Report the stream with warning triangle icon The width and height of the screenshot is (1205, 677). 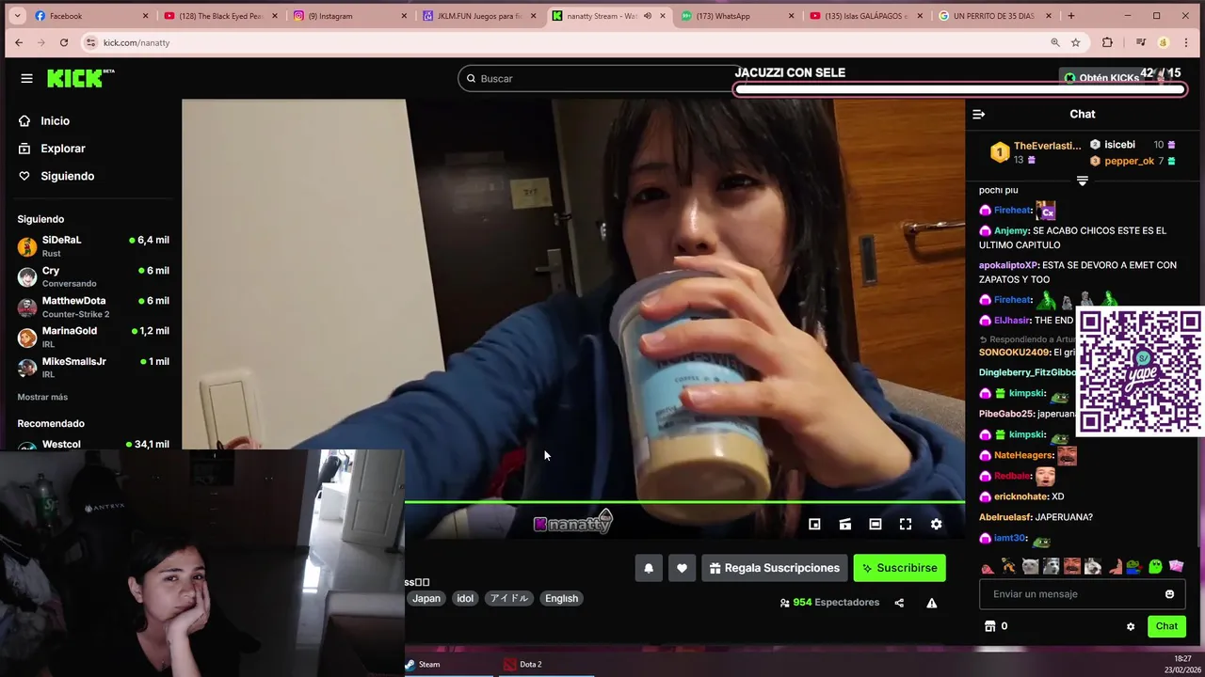[931, 603]
